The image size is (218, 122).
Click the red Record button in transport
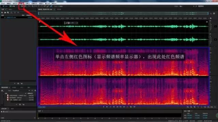(127, 107)
